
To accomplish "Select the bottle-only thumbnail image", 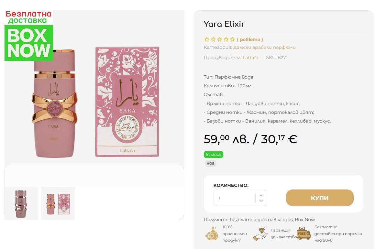I will [21, 203].
